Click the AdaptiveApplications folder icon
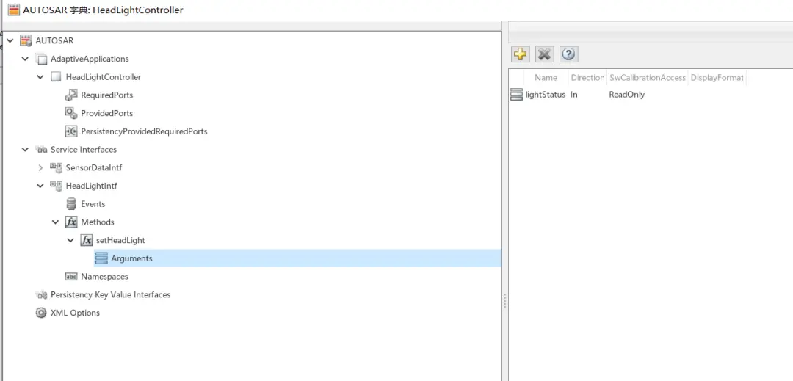Image resolution: width=793 pixels, height=381 pixels. pos(41,59)
